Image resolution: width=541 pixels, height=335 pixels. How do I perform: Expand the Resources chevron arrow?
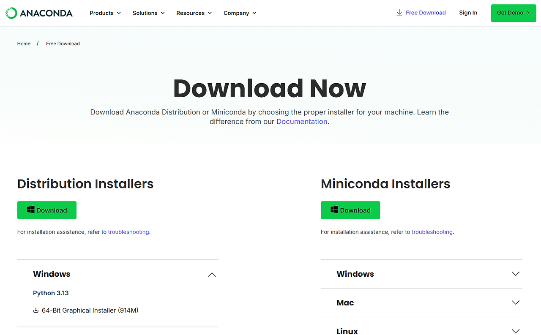210,13
